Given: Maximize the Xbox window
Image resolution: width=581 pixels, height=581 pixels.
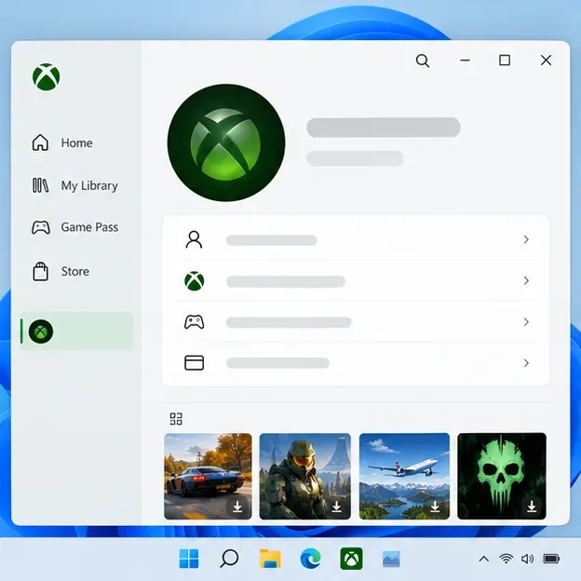Looking at the screenshot, I should 505,60.
